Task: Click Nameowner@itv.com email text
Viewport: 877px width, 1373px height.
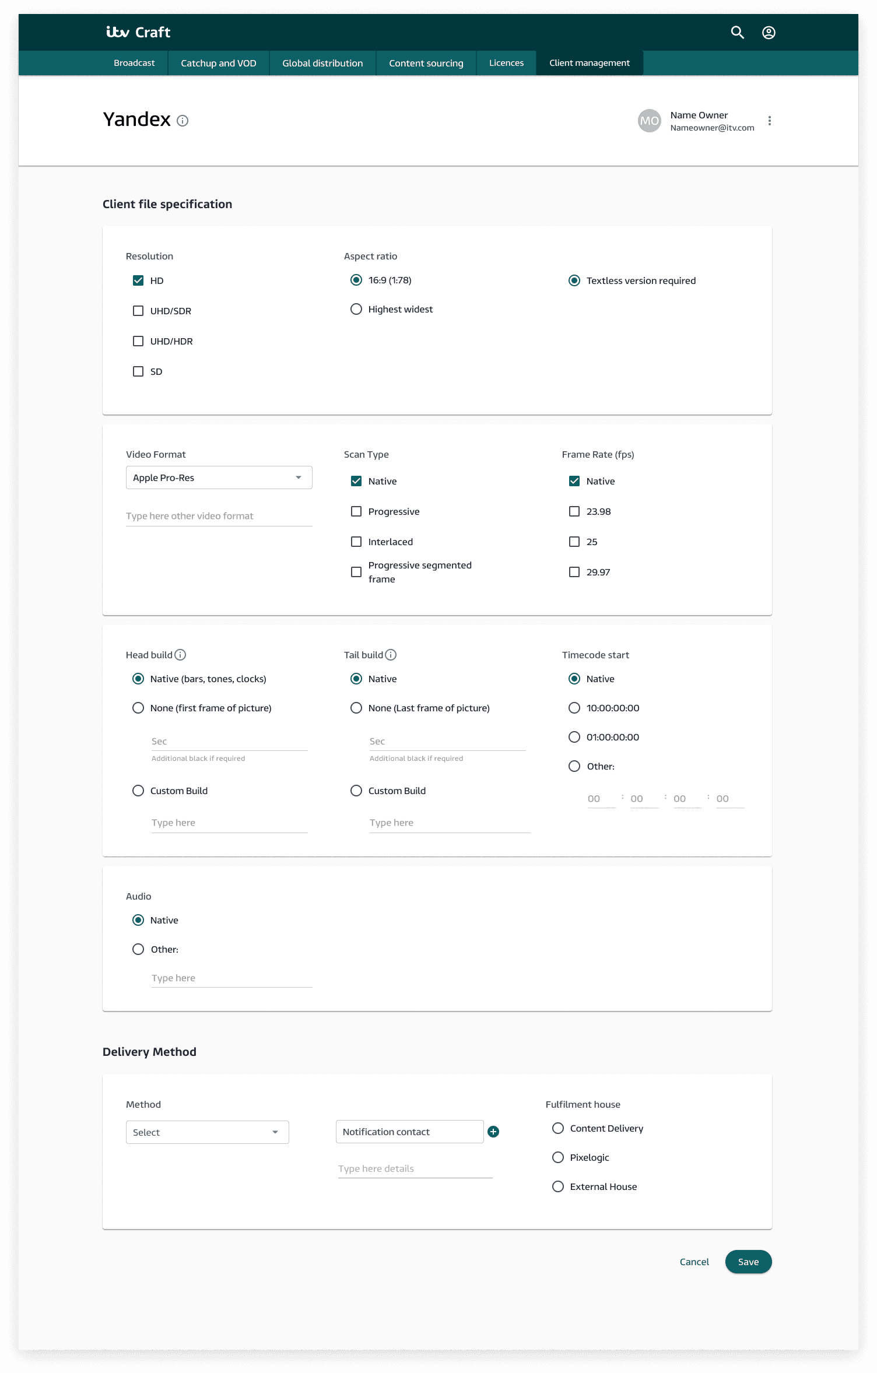Action: coord(712,128)
